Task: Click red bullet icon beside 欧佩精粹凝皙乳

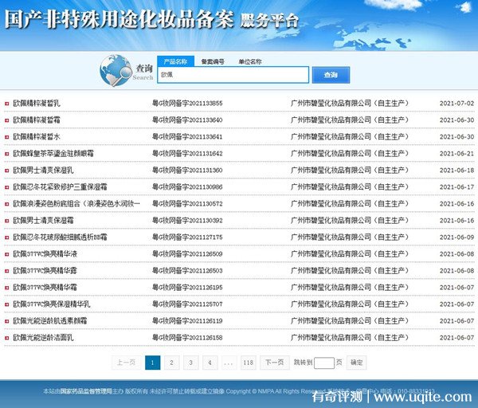Action: click(x=7, y=104)
